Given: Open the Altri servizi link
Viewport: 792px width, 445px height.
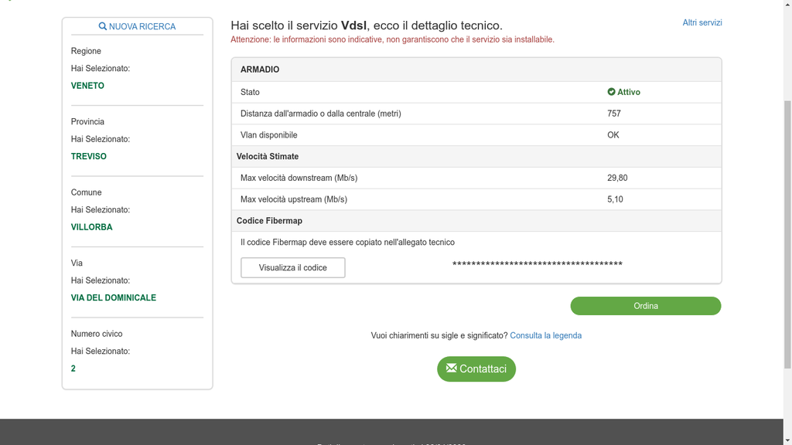Looking at the screenshot, I should pyautogui.click(x=702, y=23).
